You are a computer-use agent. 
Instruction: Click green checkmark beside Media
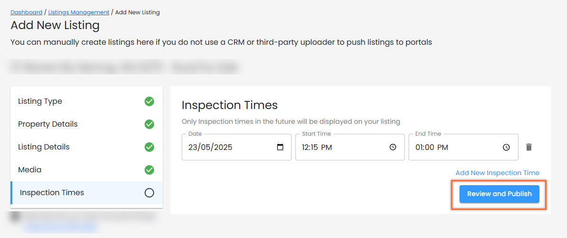tap(149, 169)
